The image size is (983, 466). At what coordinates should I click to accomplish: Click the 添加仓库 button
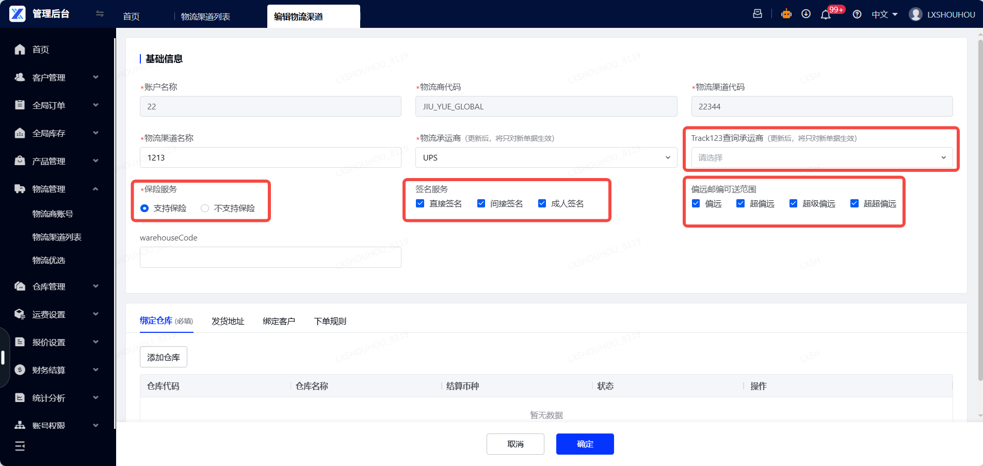pyautogui.click(x=164, y=357)
